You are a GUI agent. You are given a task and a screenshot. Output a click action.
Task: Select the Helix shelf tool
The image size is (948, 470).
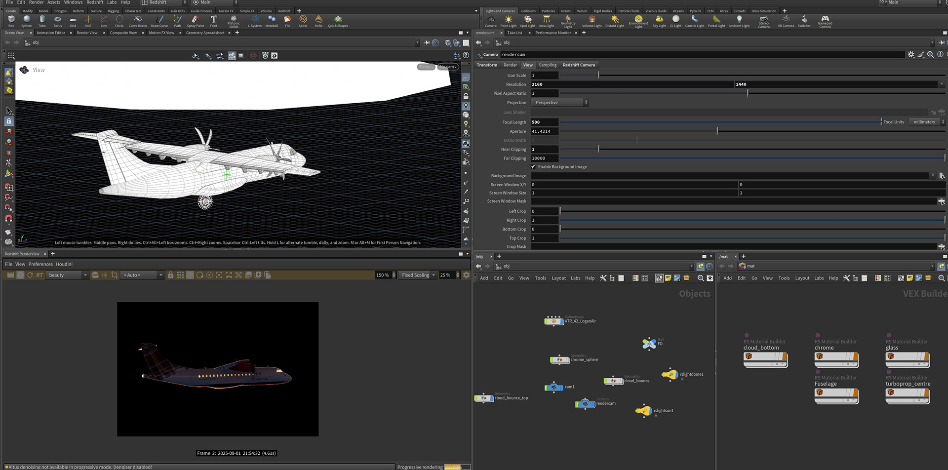[x=318, y=21]
